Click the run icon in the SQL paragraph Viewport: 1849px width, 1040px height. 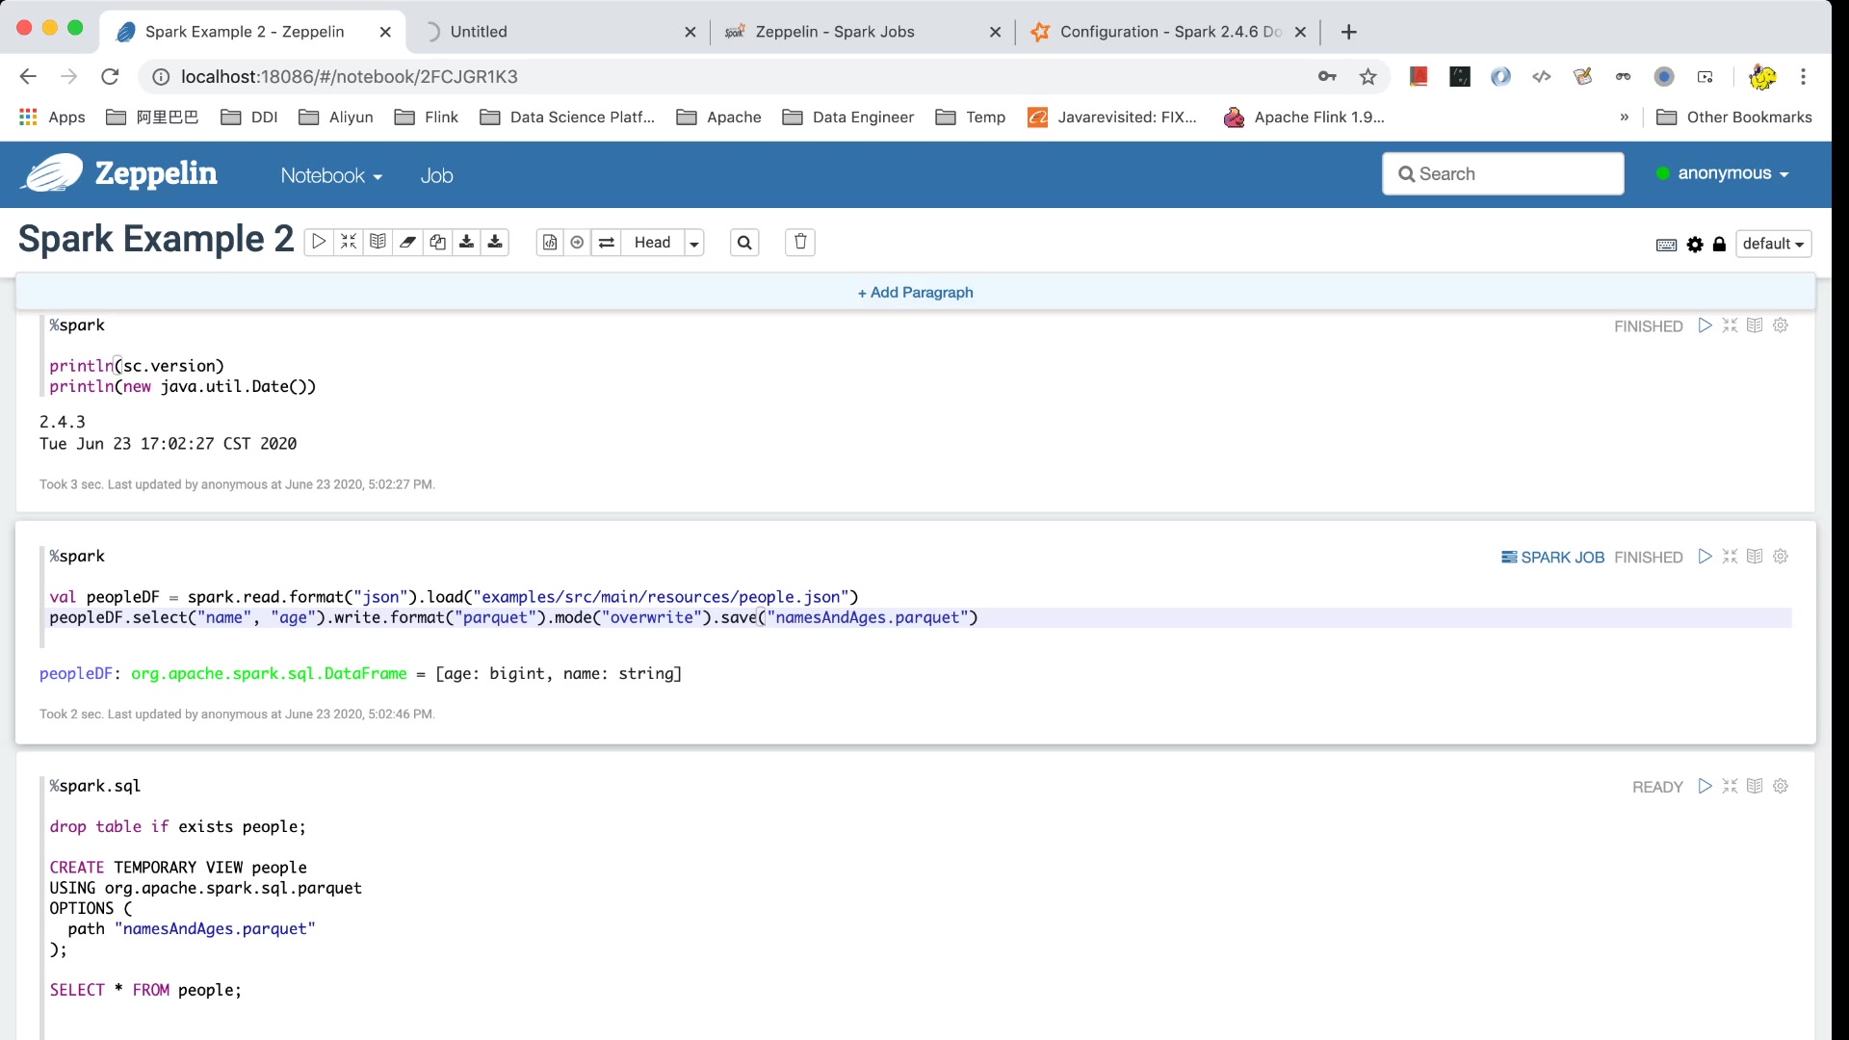pyautogui.click(x=1705, y=786)
